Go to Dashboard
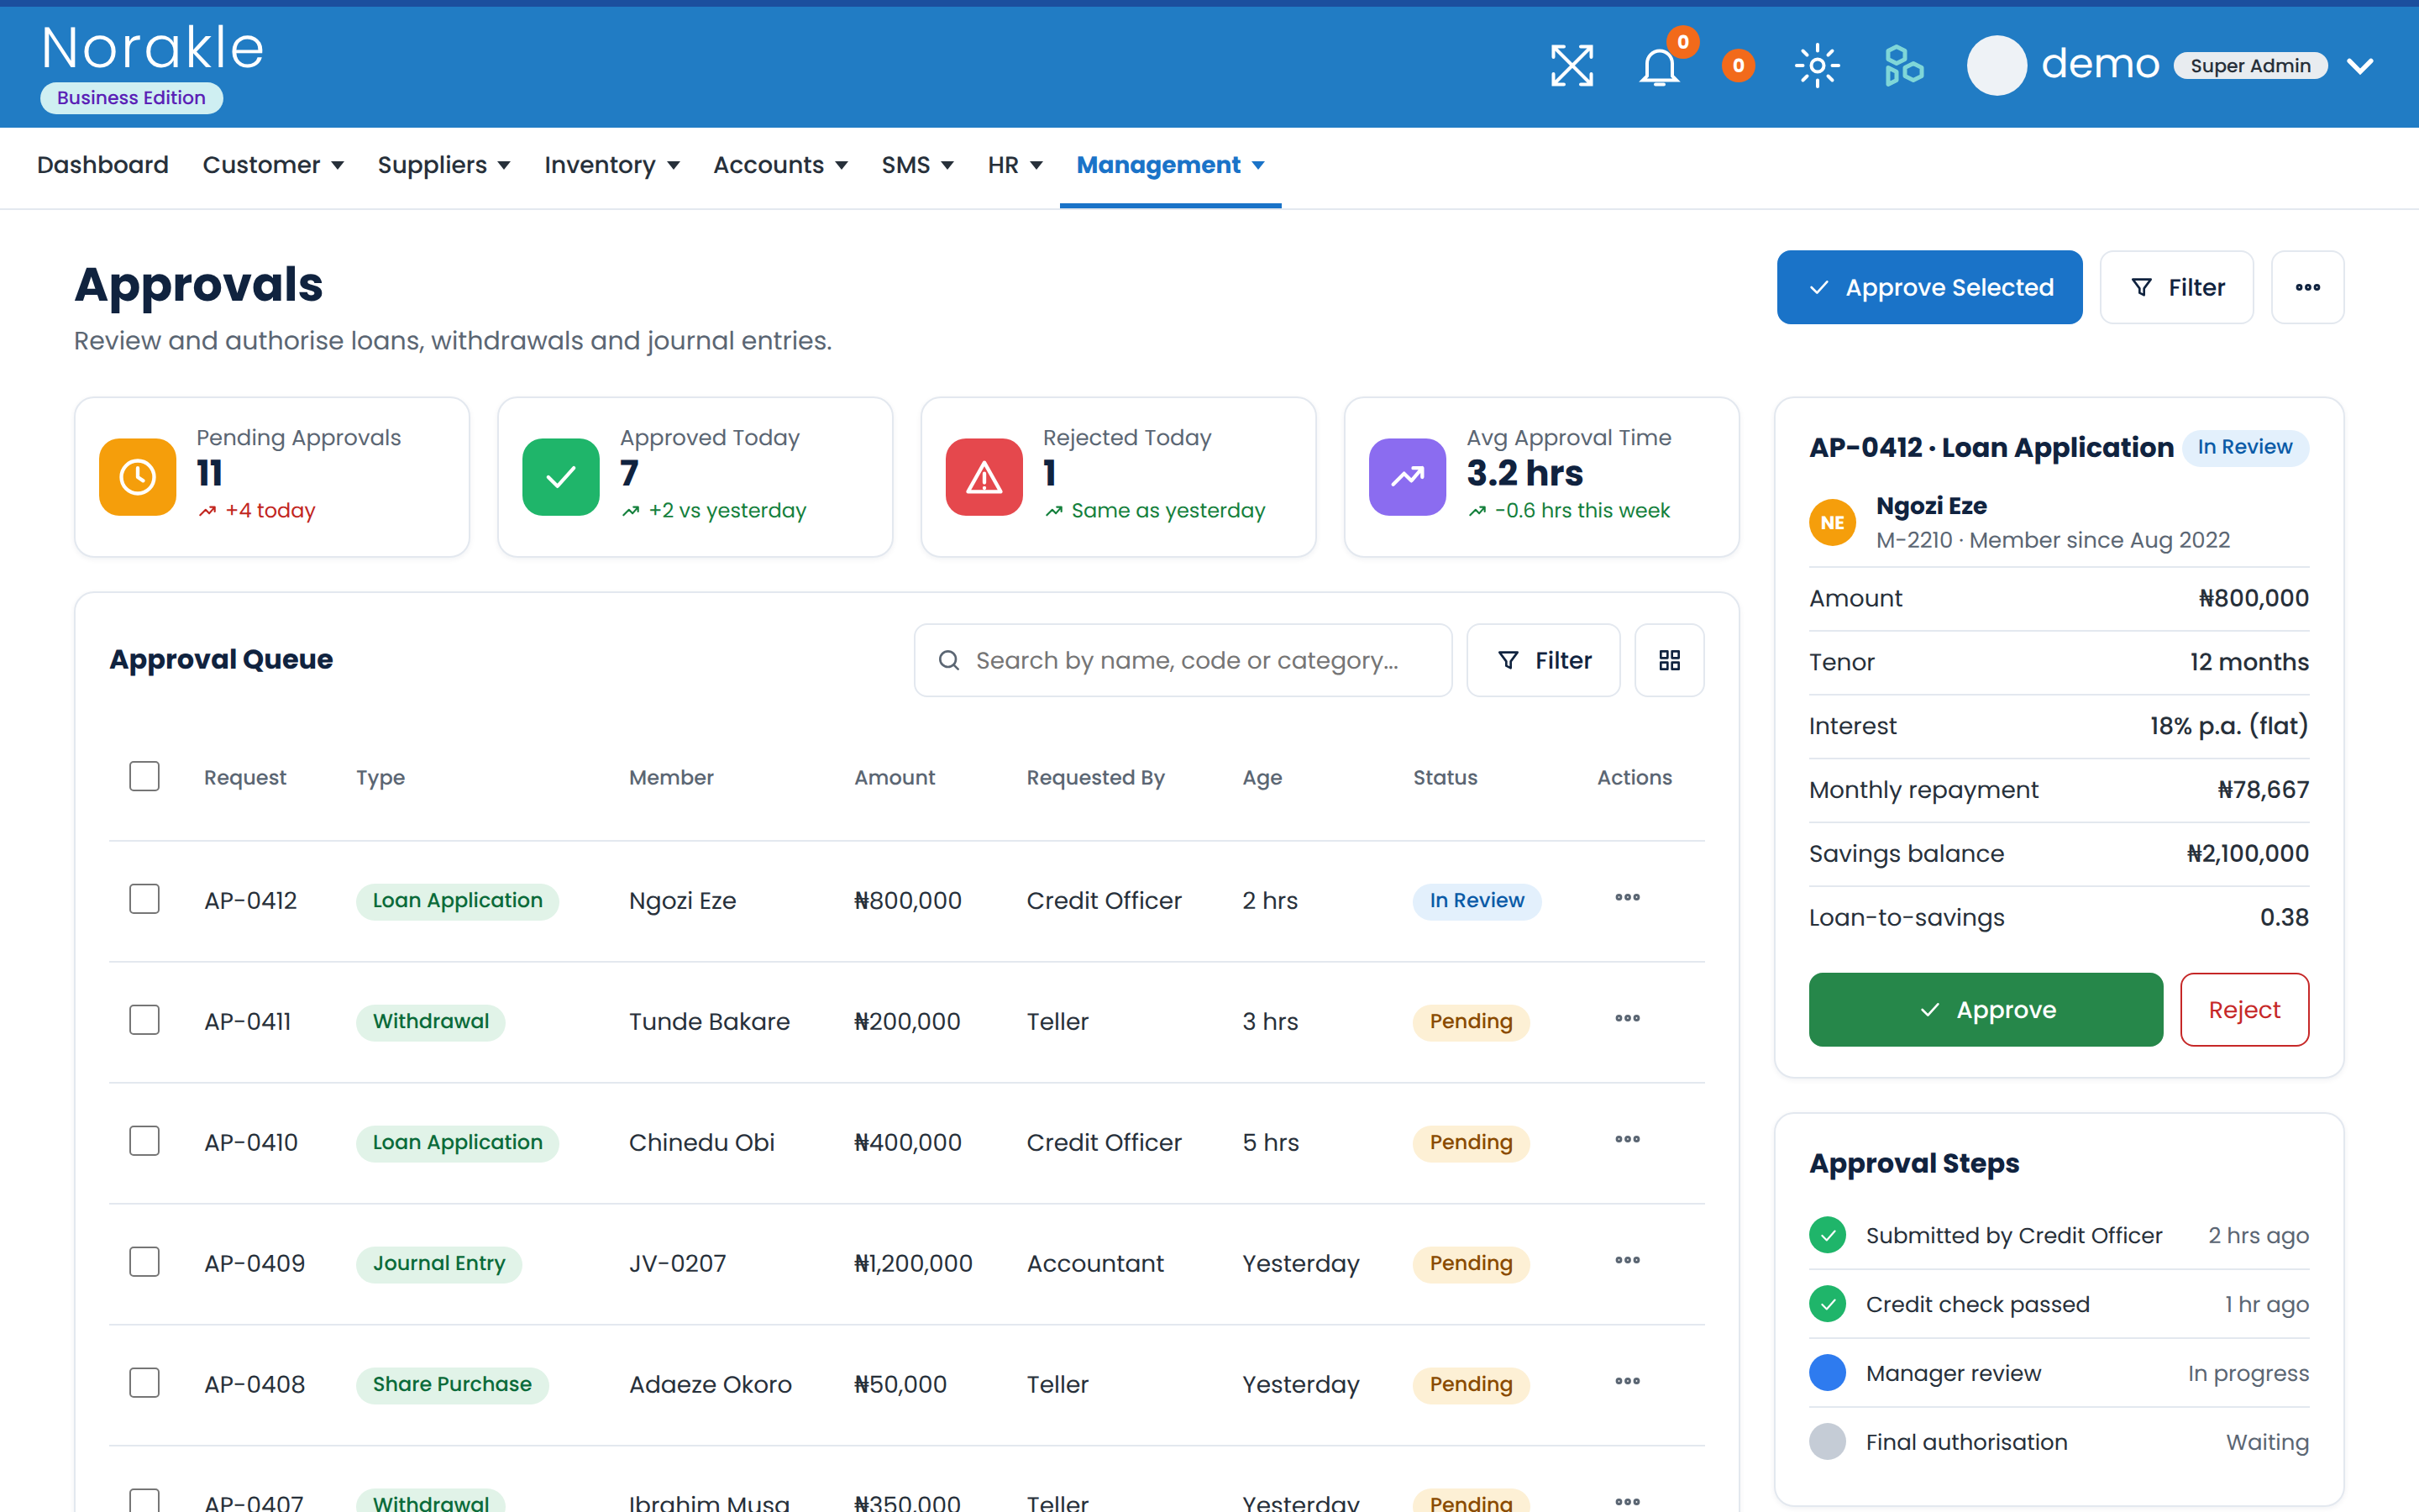Screen dimensions: 2419x1512 pos(103,165)
